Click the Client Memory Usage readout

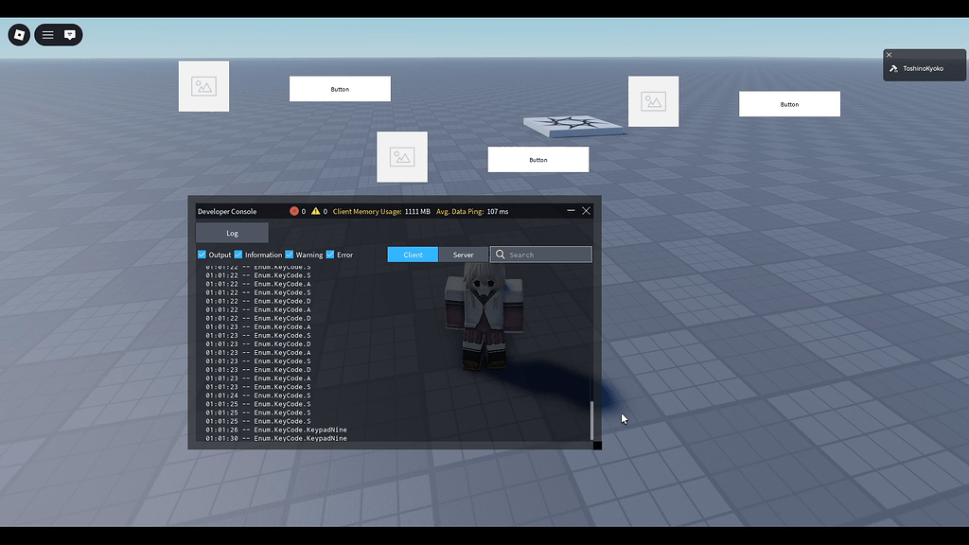click(x=381, y=211)
